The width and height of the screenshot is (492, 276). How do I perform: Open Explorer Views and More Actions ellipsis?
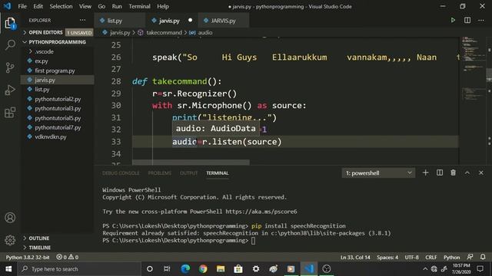(82, 21)
